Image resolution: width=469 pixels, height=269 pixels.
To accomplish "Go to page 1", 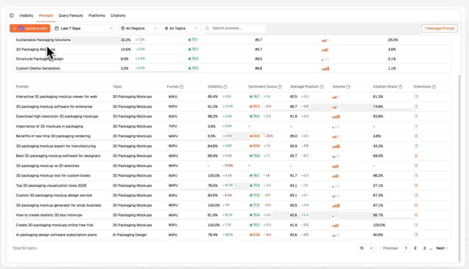I will pyautogui.click(x=406, y=248).
